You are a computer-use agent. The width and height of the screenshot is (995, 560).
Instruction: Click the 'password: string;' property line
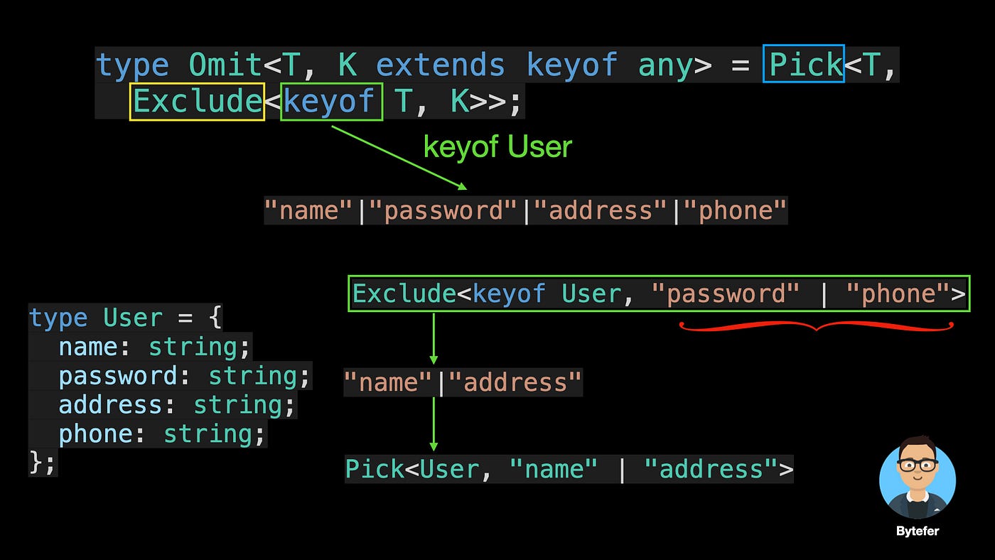point(185,376)
